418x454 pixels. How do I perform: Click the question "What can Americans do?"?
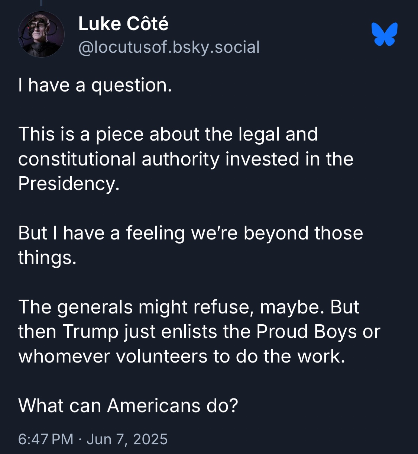pyautogui.click(x=128, y=405)
